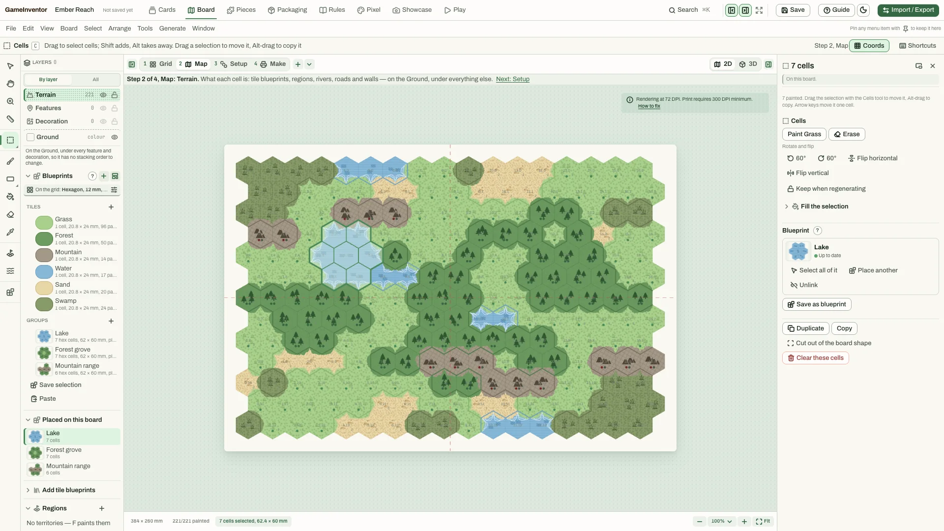The width and height of the screenshot is (944, 531).
Task: Toggle Features layer visibility eye
Action: pyautogui.click(x=103, y=108)
